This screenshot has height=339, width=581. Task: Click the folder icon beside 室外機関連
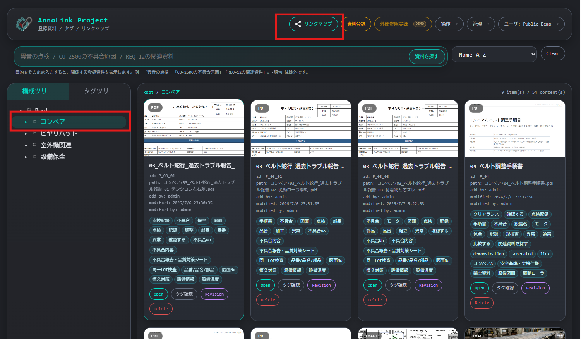point(34,145)
